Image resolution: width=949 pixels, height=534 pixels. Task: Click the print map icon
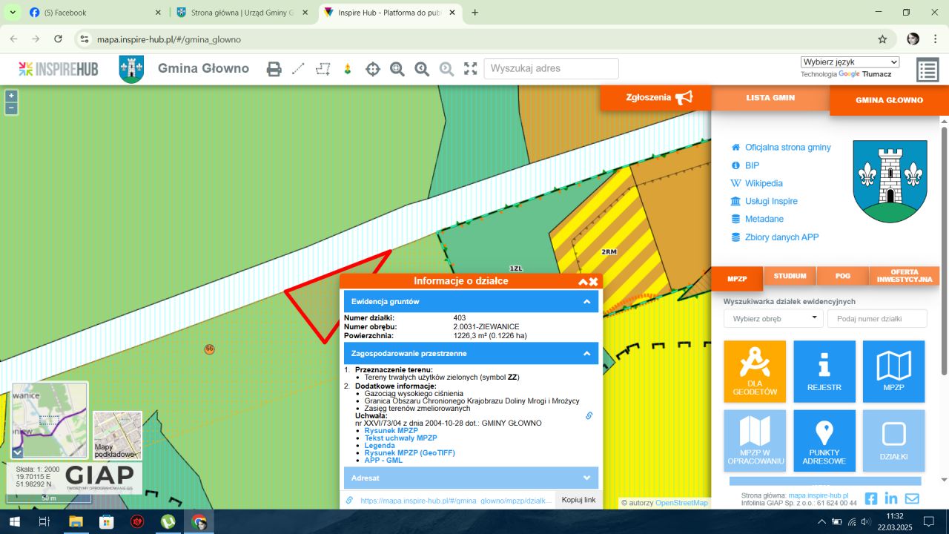click(274, 69)
